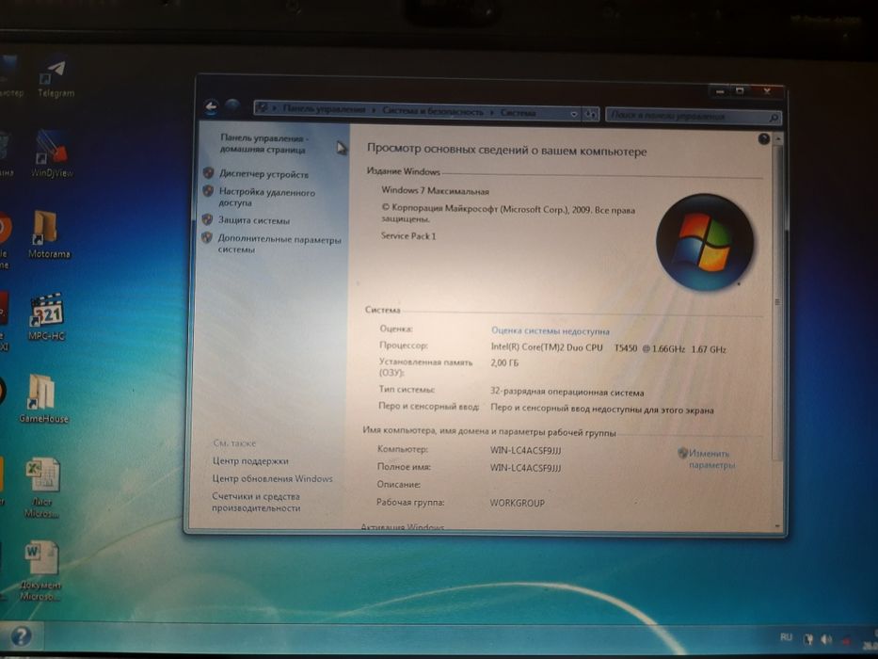Viewport: 878px width, 659px height.
Task: Click the Service Pack 1 text
Action: pos(408,236)
